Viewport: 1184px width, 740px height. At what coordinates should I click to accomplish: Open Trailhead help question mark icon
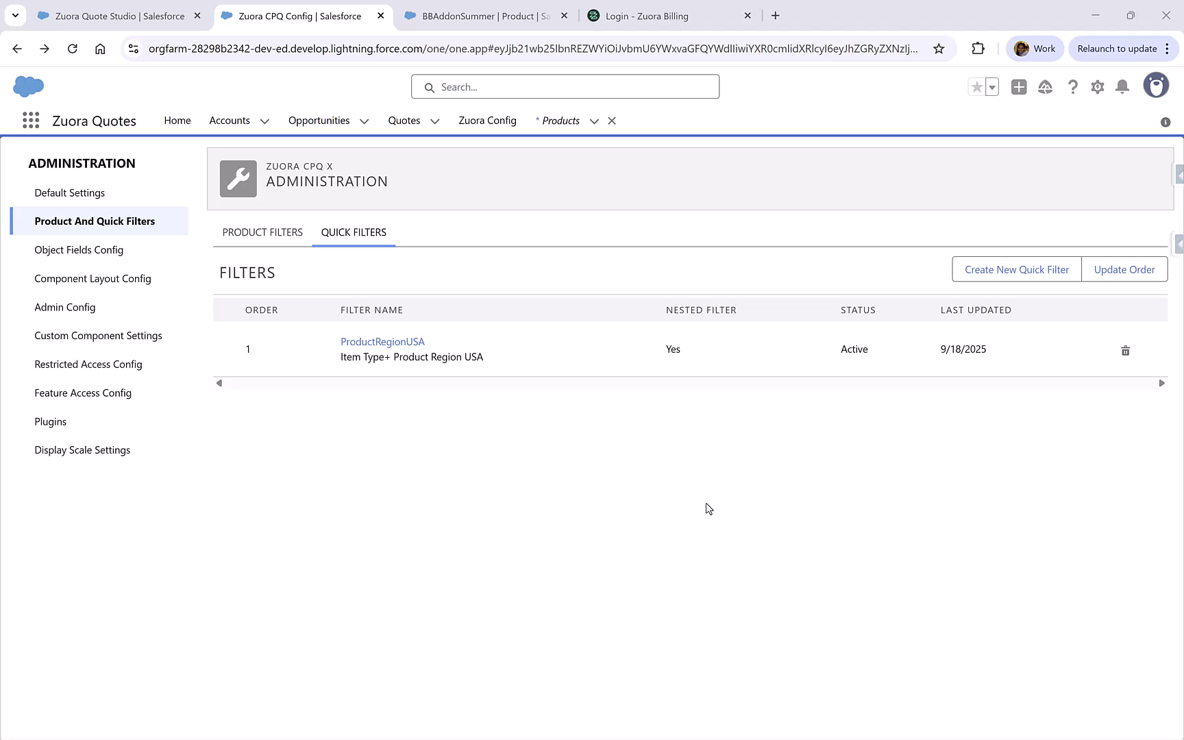click(1072, 87)
